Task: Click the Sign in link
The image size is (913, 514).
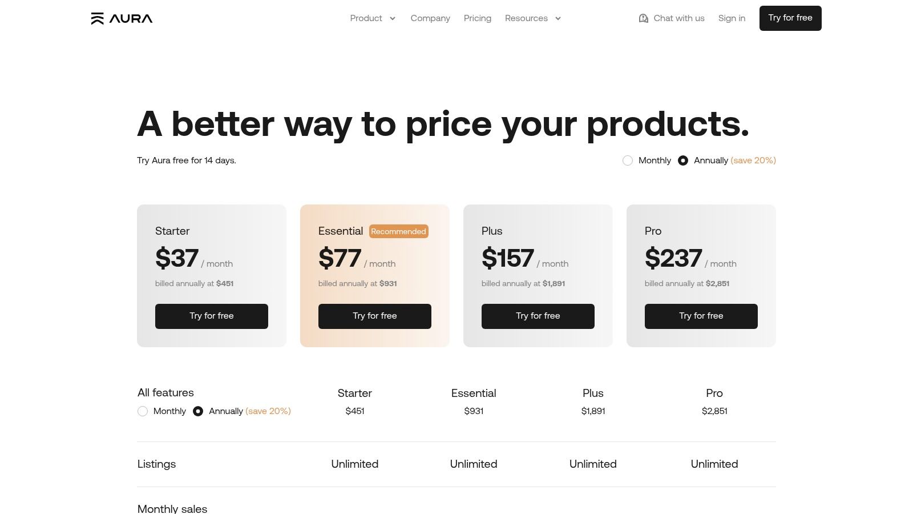Action: coord(732,18)
